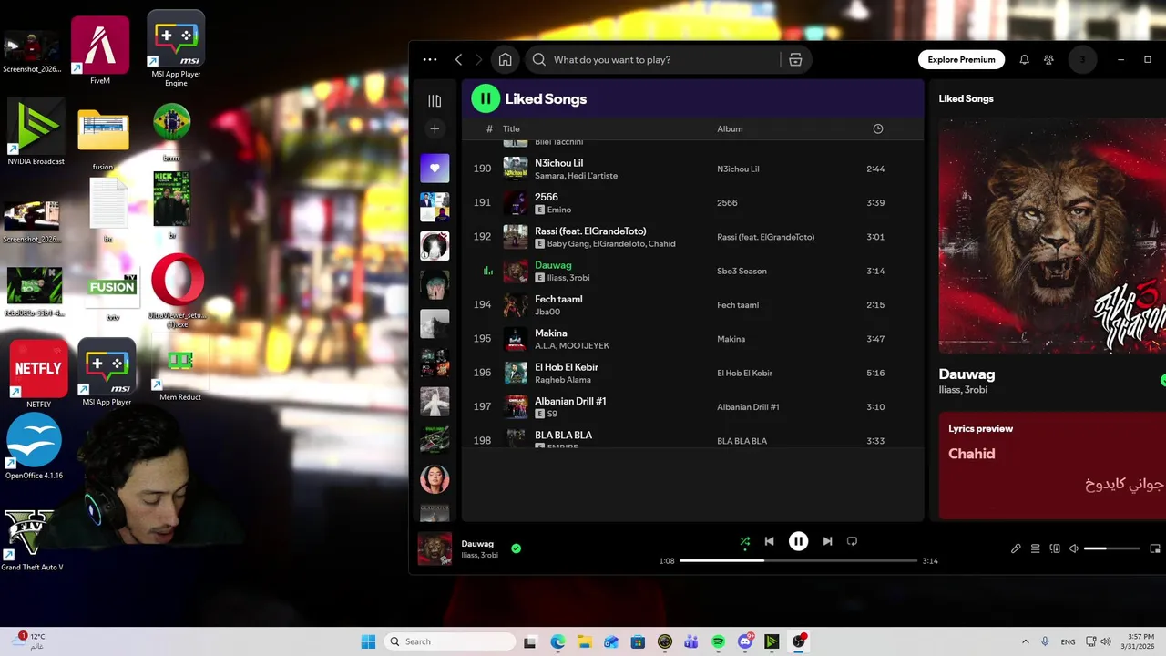Open Spotify Home

(x=505, y=59)
